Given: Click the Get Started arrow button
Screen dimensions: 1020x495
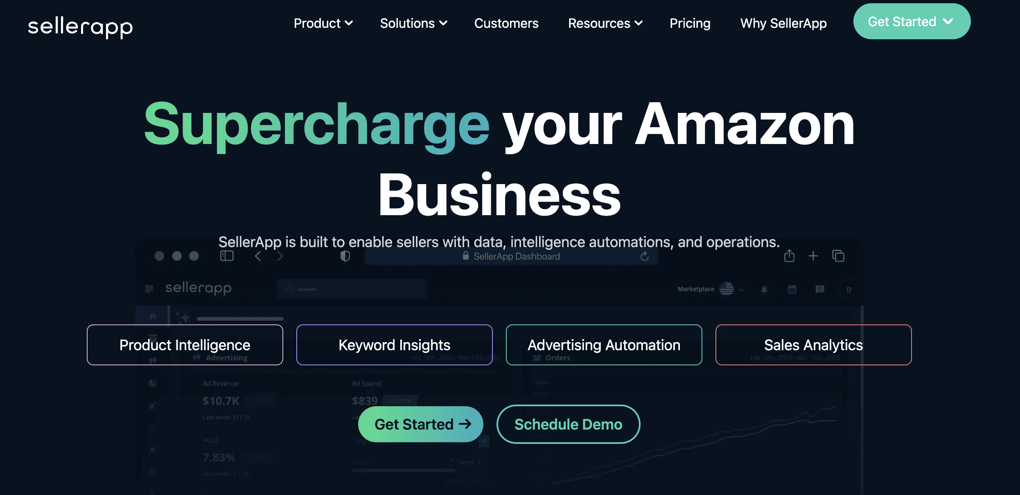Looking at the screenshot, I should pyautogui.click(x=422, y=424).
